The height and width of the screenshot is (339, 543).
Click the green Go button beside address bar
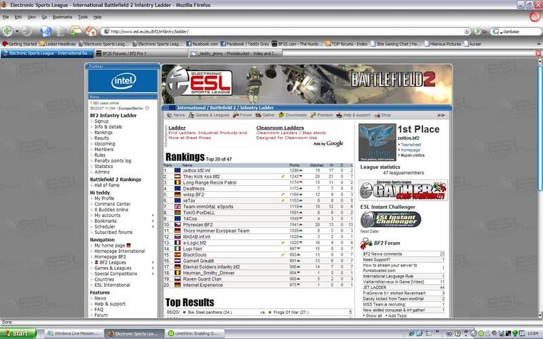[481, 31]
